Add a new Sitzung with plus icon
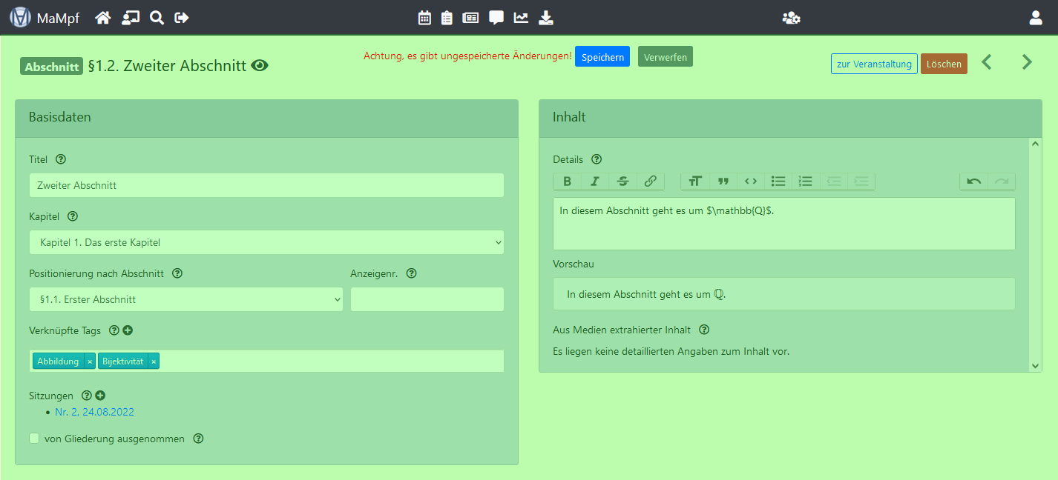This screenshot has height=480, width=1058. click(x=100, y=396)
